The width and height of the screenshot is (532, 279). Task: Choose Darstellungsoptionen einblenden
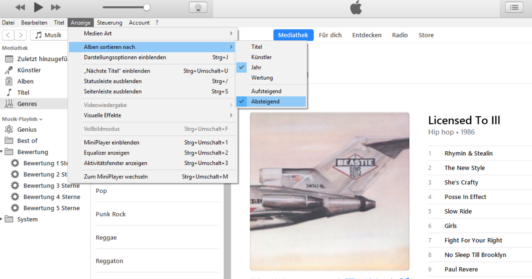point(153,57)
